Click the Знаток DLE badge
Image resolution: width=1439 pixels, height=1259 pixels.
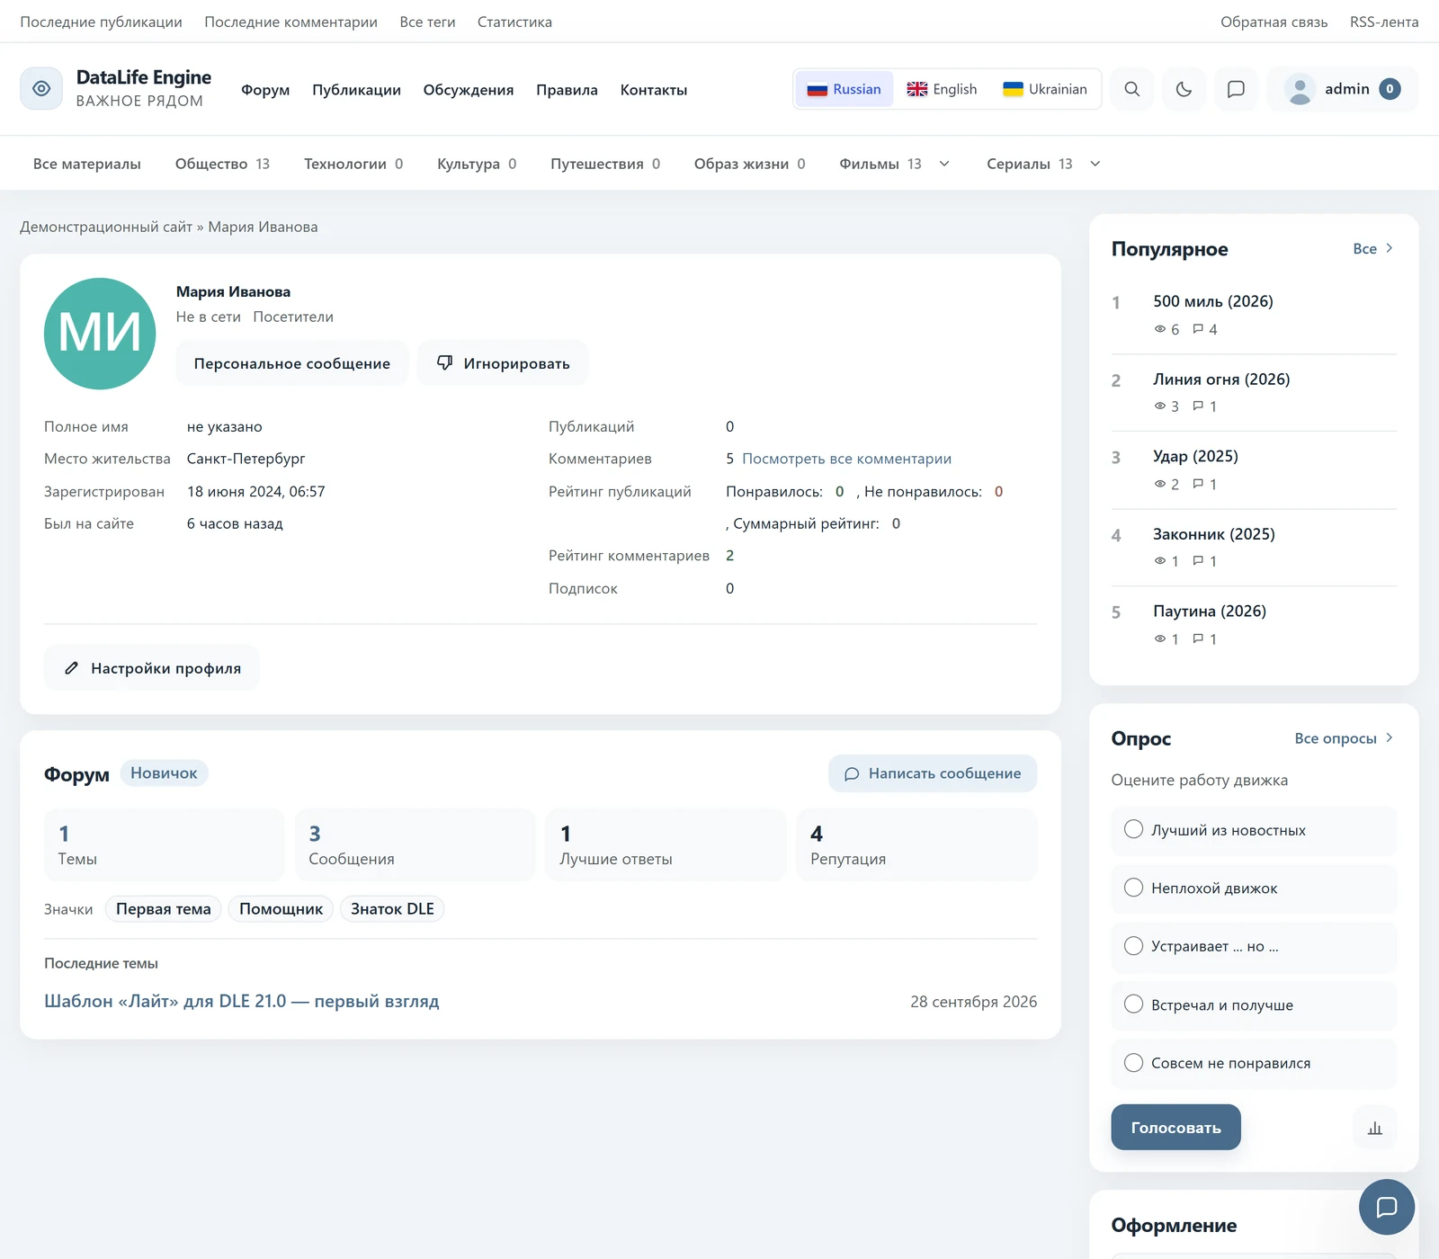coord(392,909)
